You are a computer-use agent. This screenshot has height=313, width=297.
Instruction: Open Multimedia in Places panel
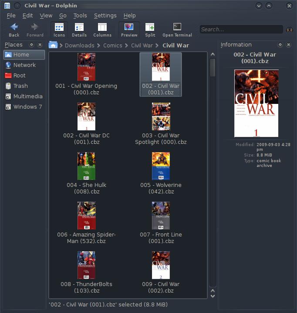(24, 97)
